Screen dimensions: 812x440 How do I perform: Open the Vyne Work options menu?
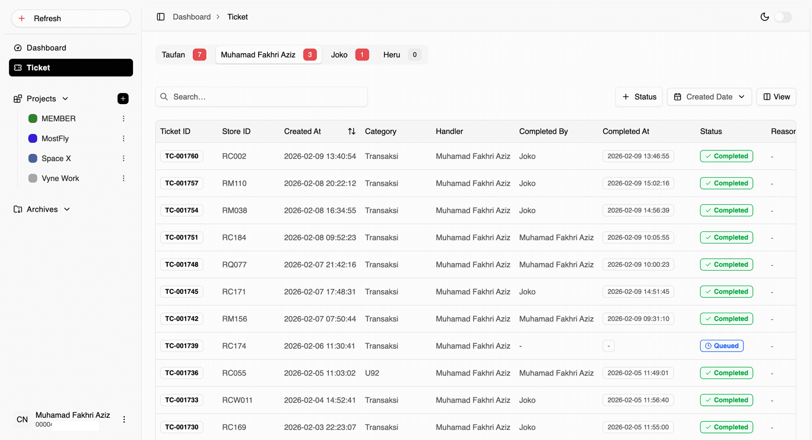click(x=124, y=178)
